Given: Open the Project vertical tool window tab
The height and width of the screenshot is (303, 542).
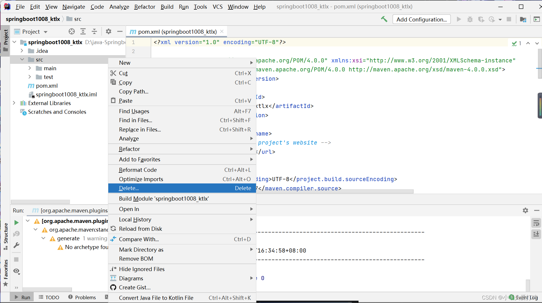Looking at the screenshot, I should coord(6,40).
